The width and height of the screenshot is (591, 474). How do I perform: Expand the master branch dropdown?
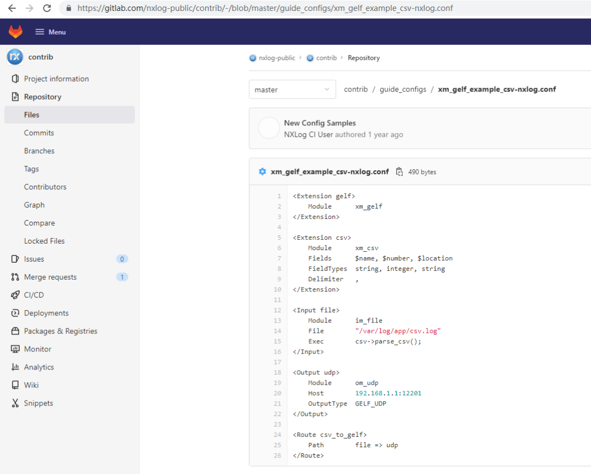click(x=292, y=90)
